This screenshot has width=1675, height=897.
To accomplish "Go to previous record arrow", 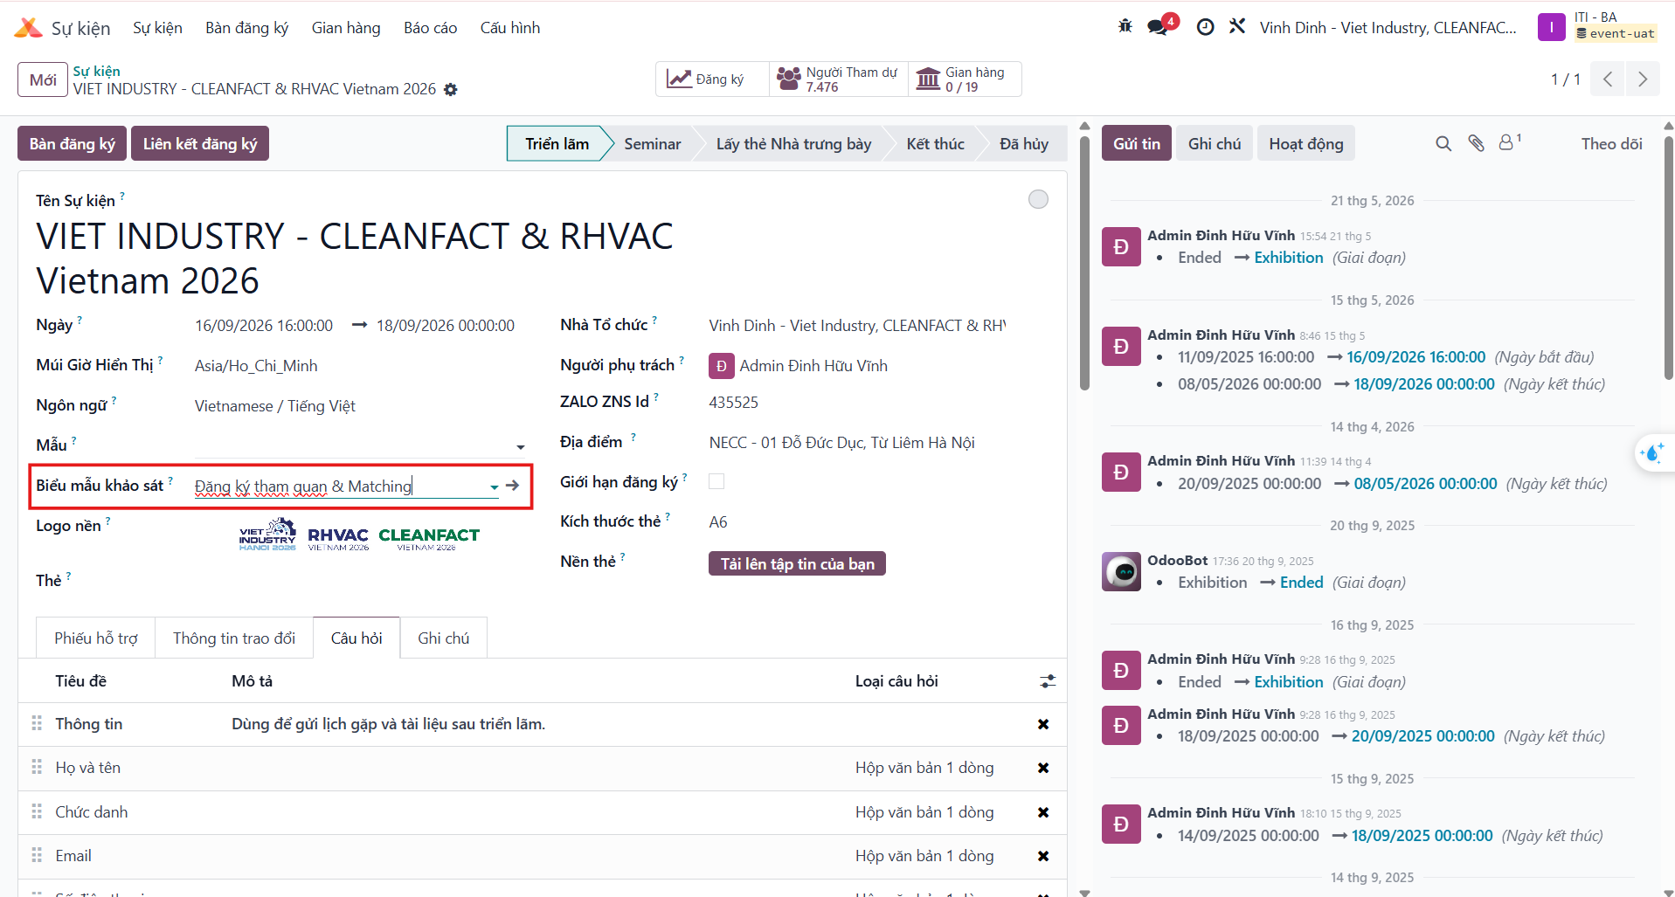I will (1608, 79).
